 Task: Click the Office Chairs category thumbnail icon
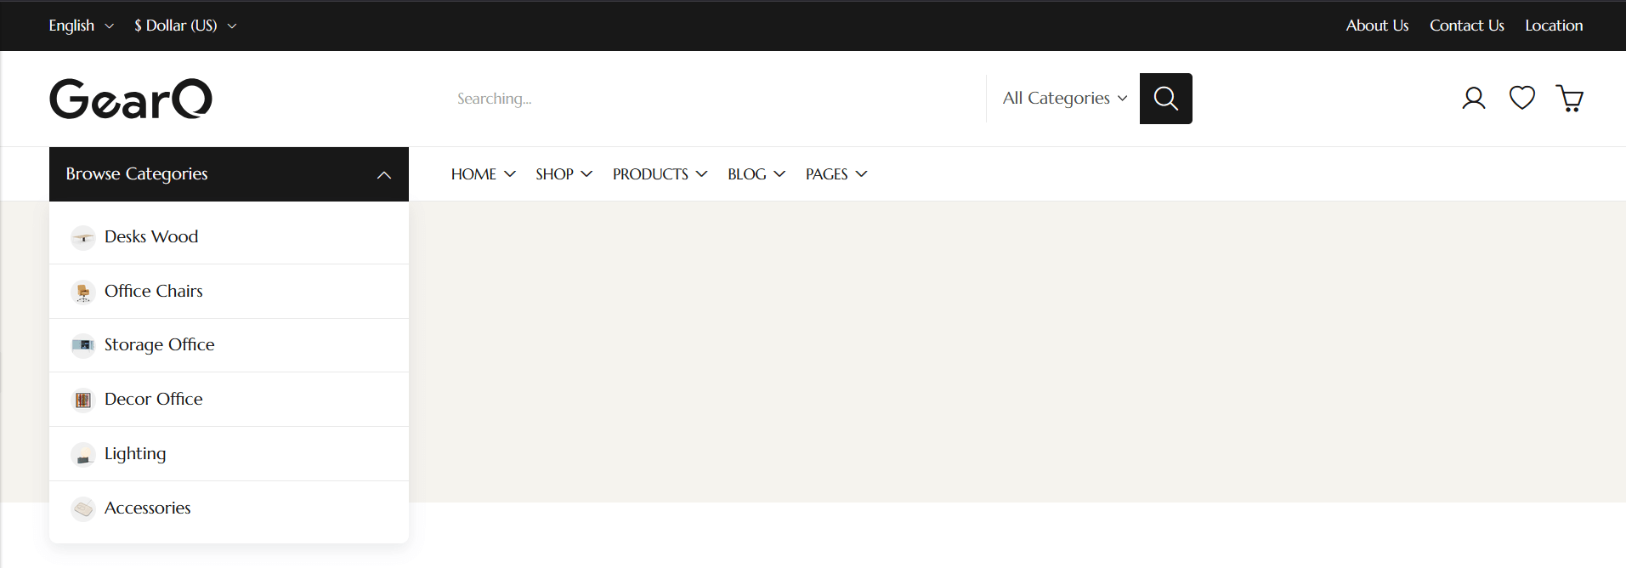(x=83, y=292)
